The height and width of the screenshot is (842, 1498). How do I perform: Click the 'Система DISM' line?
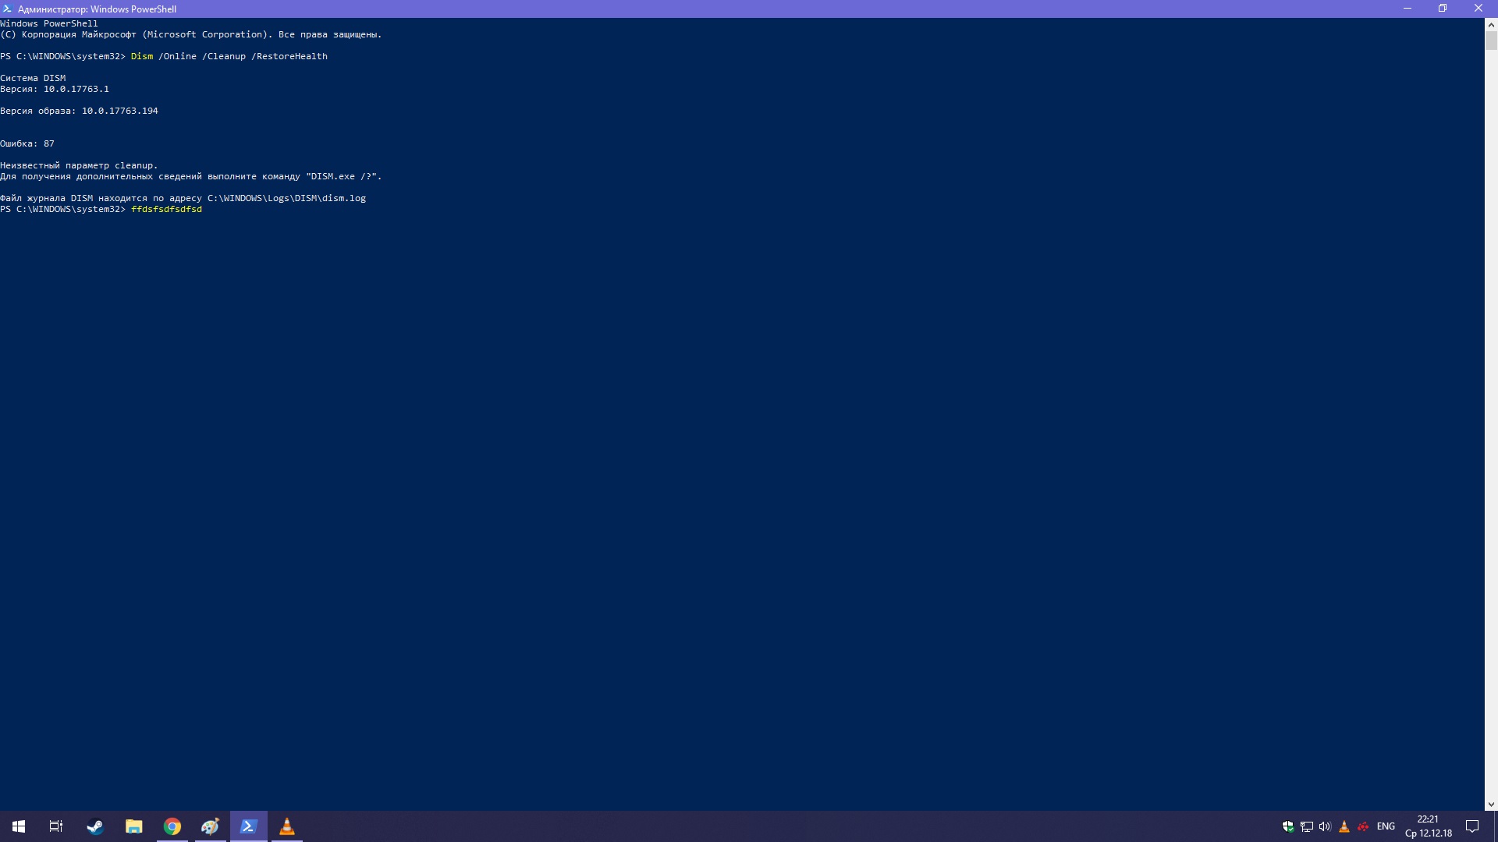(x=33, y=78)
